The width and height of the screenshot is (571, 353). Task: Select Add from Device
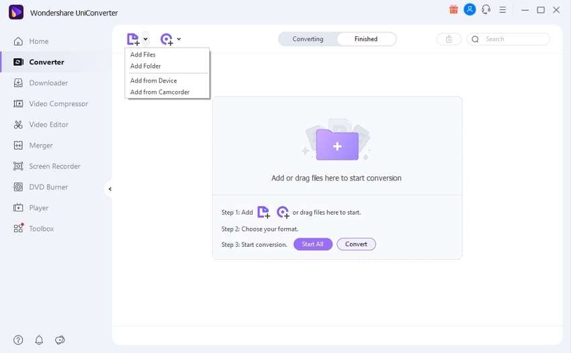click(x=153, y=81)
